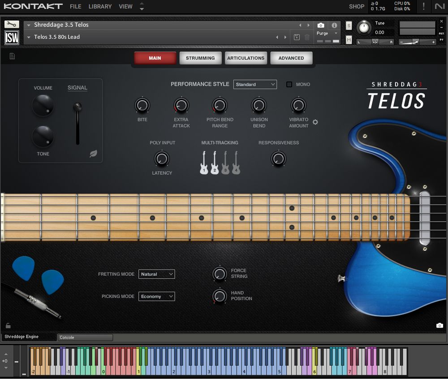Shift keyboard octave up arrow
448x379 pixels.
tap(6, 354)
